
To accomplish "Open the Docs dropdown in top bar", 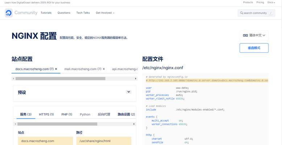I will tap(271, 3).
